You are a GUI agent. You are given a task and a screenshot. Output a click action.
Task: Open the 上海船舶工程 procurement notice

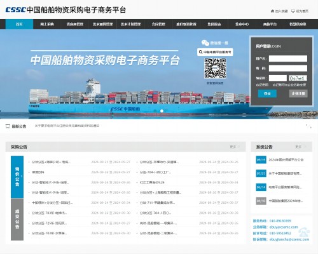(x=160, y=192)
